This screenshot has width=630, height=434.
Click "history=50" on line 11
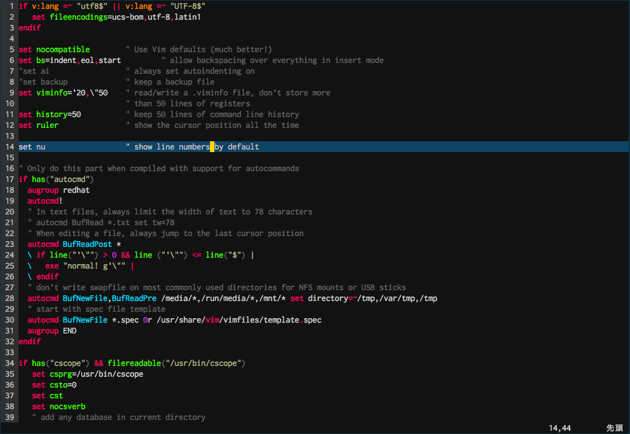(x=59, y=115)
